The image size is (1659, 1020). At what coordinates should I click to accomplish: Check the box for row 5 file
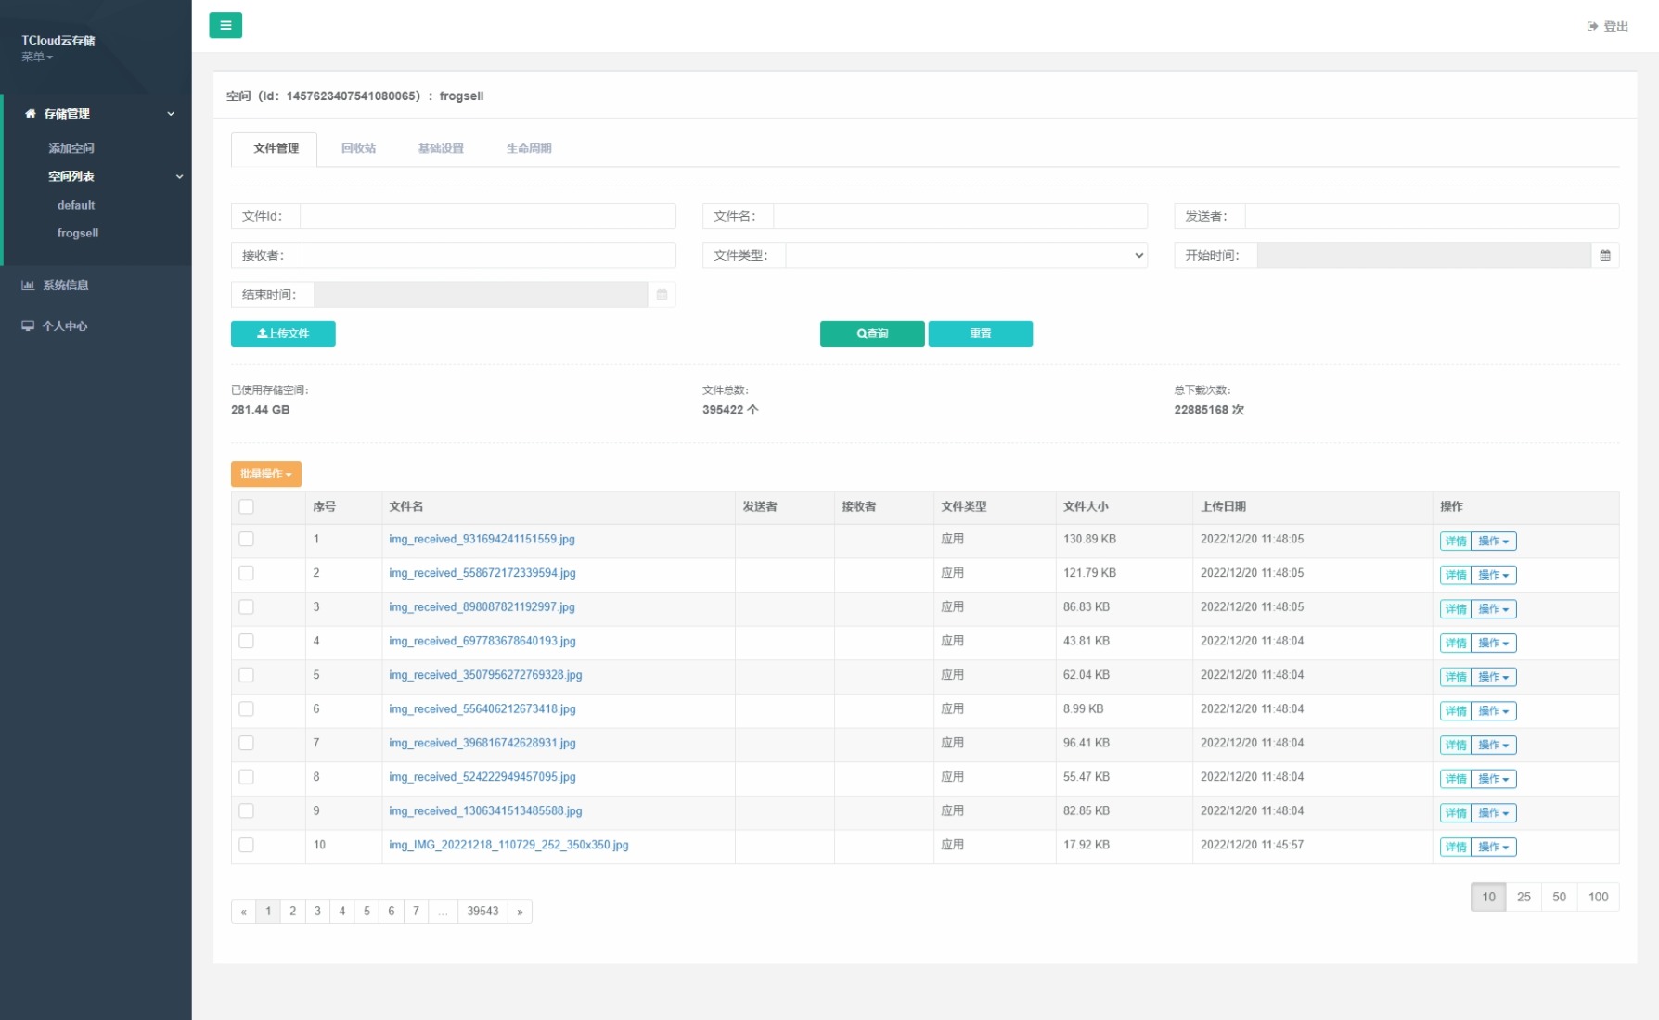tap(246, 675)
